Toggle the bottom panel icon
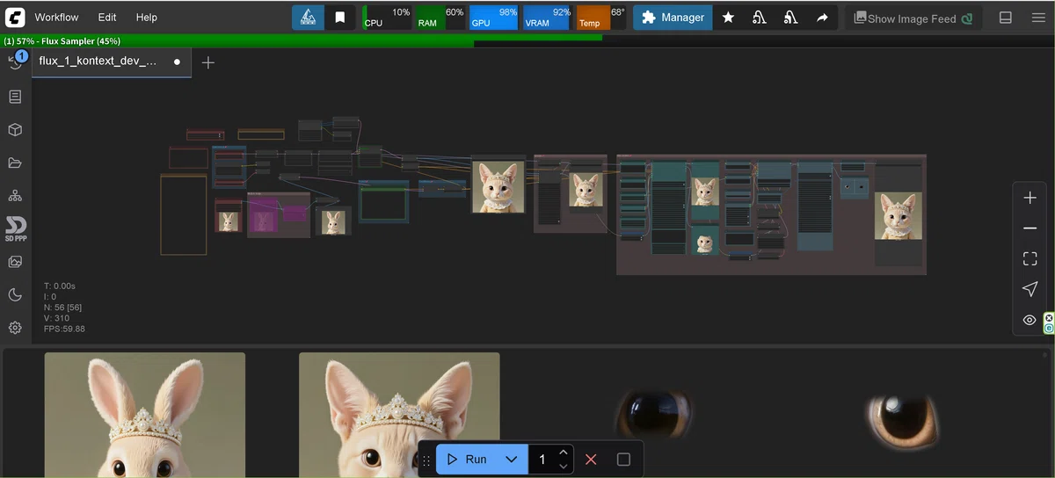 pos(1006,18)
